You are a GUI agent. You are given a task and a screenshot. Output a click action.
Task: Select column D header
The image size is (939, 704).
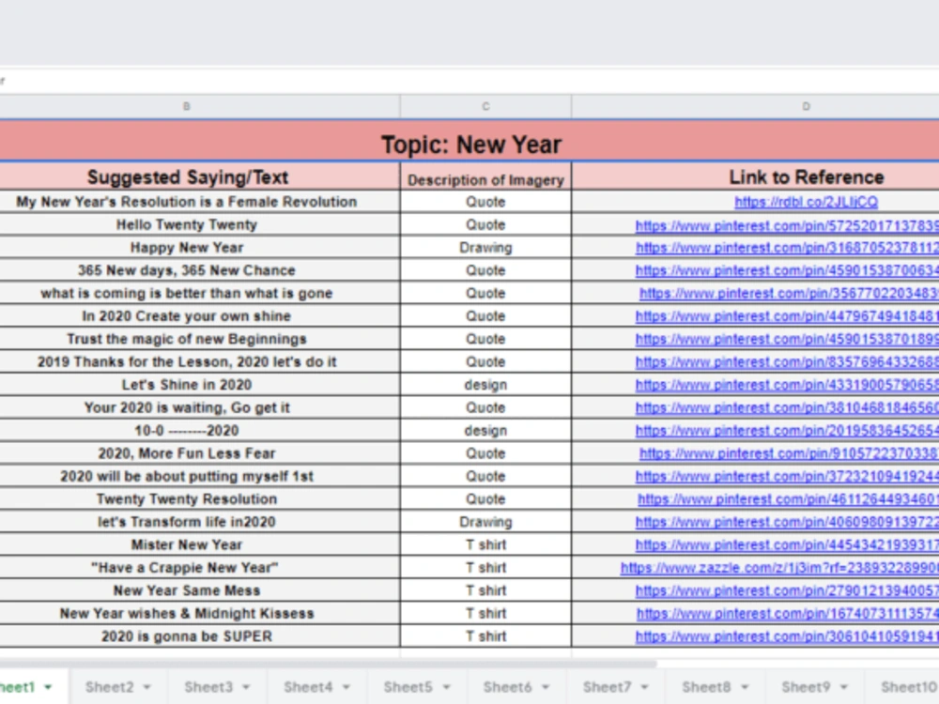(x=756, y=107)
